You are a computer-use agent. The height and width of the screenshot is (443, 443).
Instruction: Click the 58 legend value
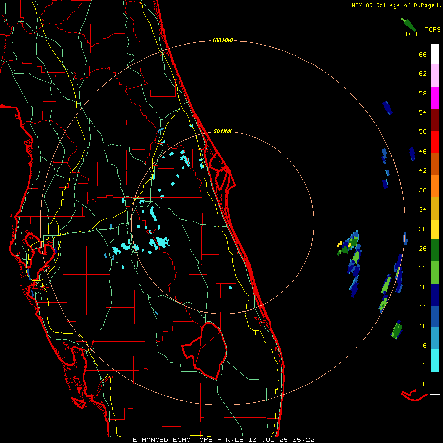tap(423, 94)
